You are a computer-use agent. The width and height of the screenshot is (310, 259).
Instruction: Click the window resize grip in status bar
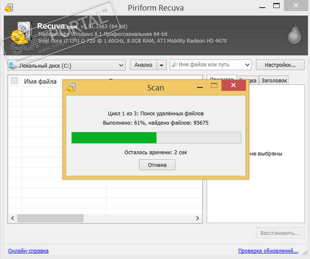[305, 253]
